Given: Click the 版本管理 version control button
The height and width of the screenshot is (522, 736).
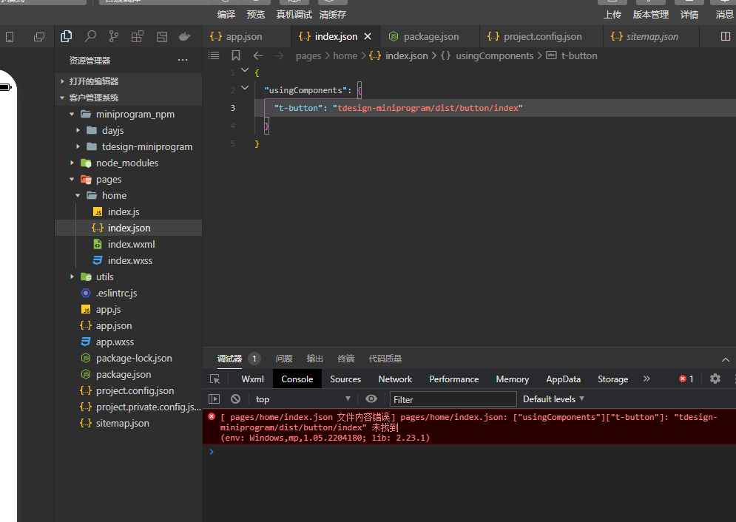Looking at the screenshot, I should point(651,15).
